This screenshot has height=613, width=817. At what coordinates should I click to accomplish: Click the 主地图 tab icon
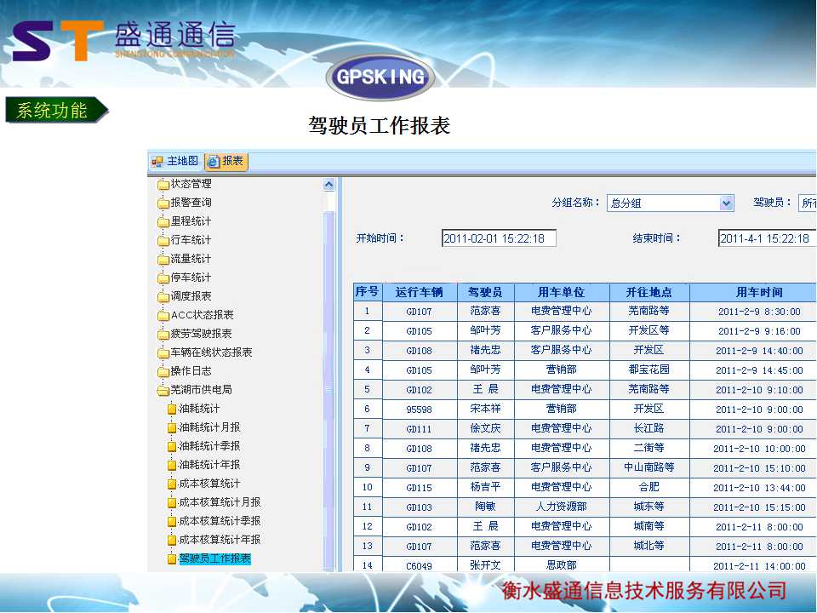157,162
